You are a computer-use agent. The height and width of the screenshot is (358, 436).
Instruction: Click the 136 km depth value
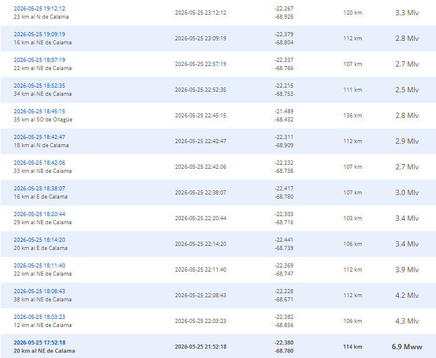click(353, 116)
